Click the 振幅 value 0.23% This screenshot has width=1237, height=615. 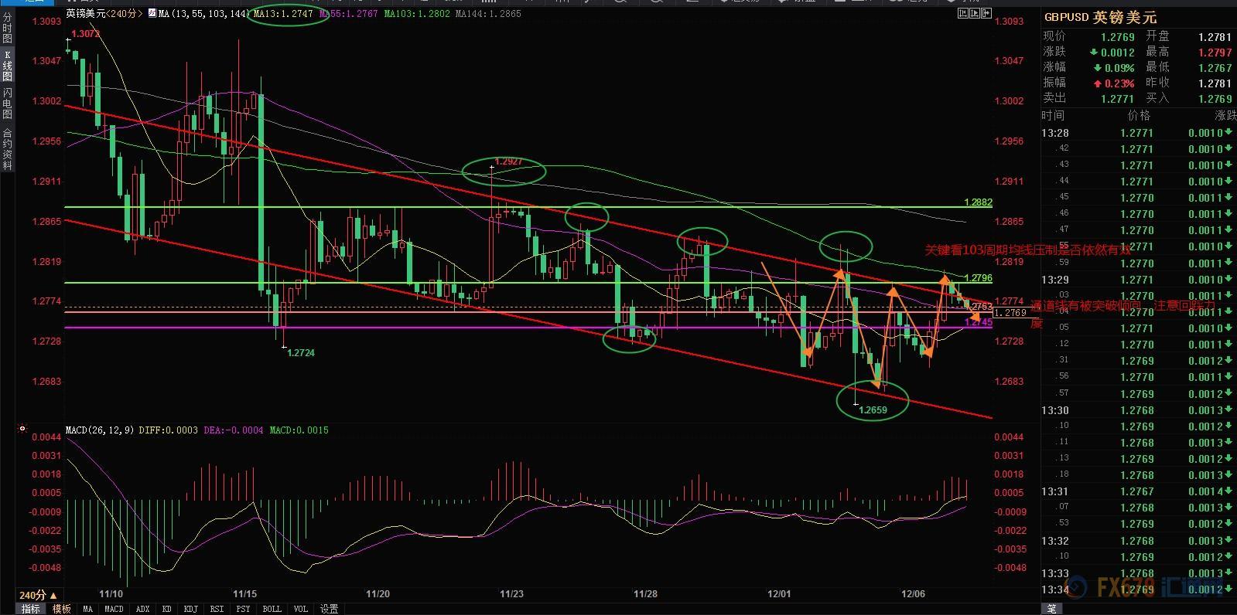pyautogui.click(x=1119, y=83)
